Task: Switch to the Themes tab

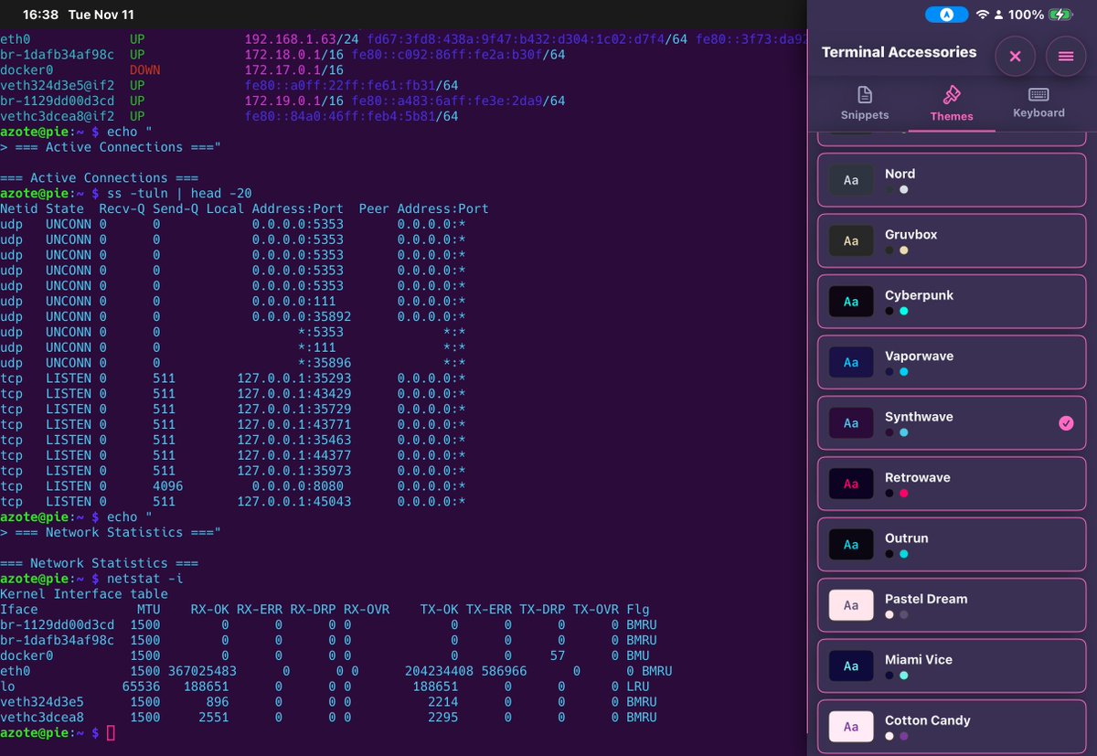Action: click(952, 102)
